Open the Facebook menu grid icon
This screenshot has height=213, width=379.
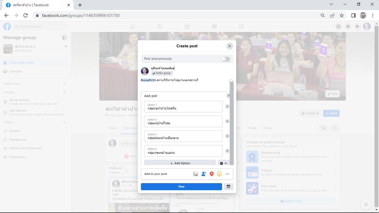click(x=338, y=27)
